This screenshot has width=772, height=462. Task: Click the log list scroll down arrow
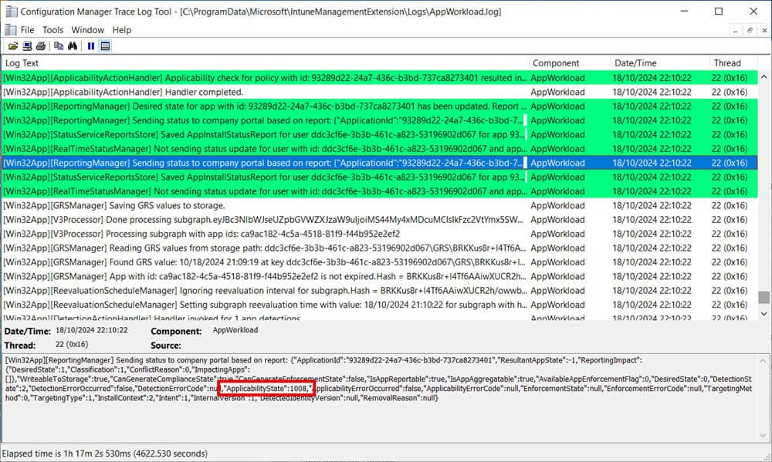[x=764, y=313]
